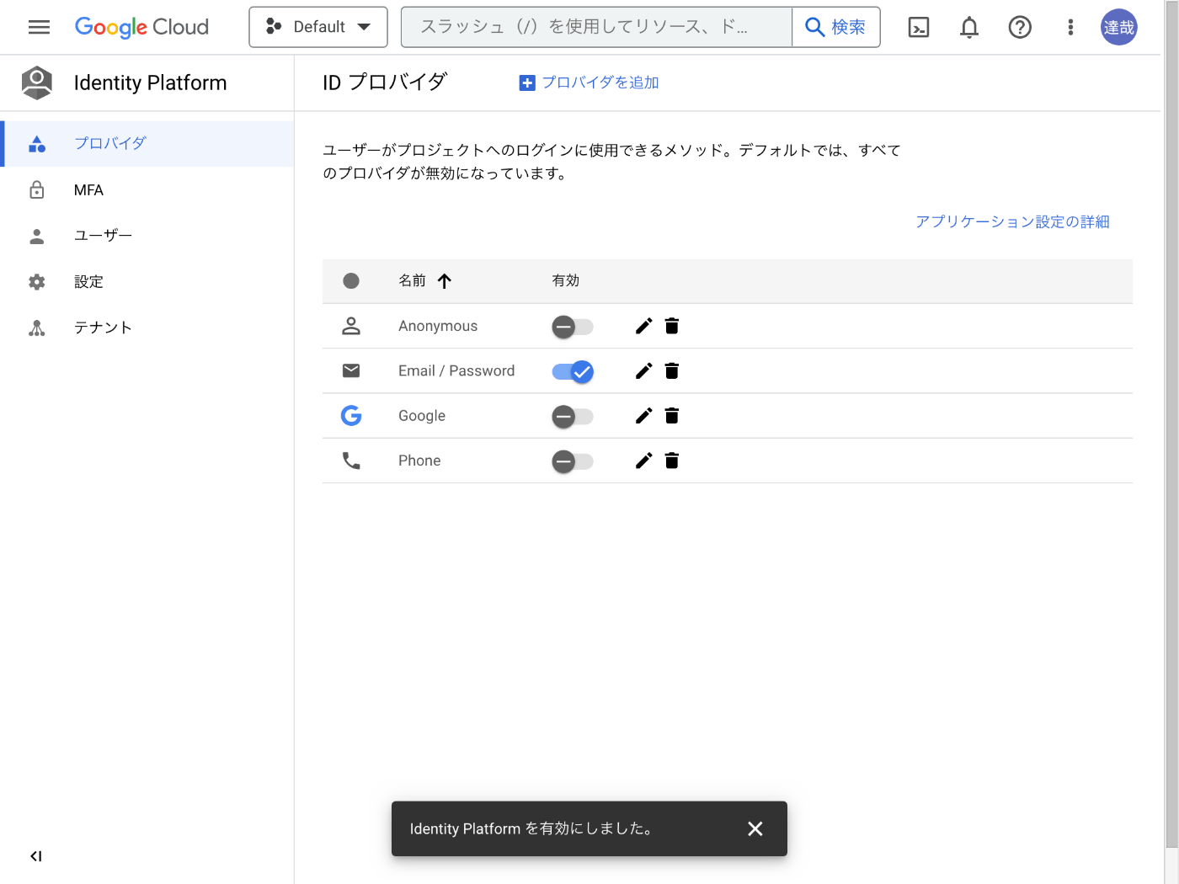The width and height of the screenshot is (1179, 884).
Task: Focus the resource search input field
Action: tap(596, 27)
